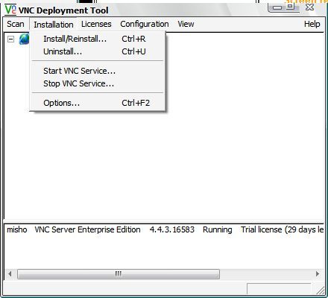Open the Licenses menu
This screenshot has height=298, width=328.
tap(96, 24)
